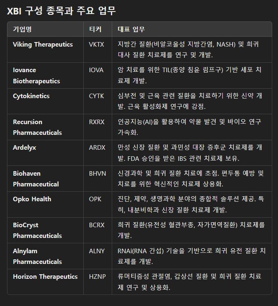278x306 pixels.
Task: Select the TIL 세포 치료제 description
Action: tap(189, 75)
